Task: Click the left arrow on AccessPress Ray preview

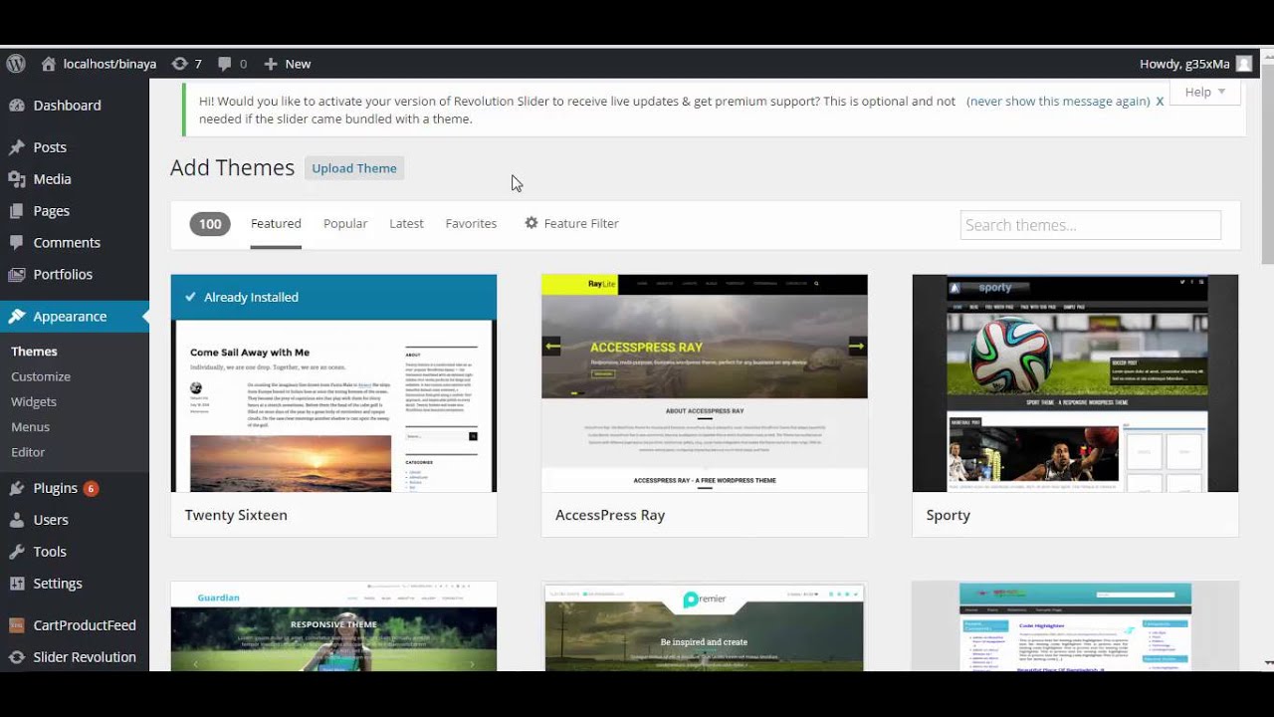Action: (x=551, y=347)
